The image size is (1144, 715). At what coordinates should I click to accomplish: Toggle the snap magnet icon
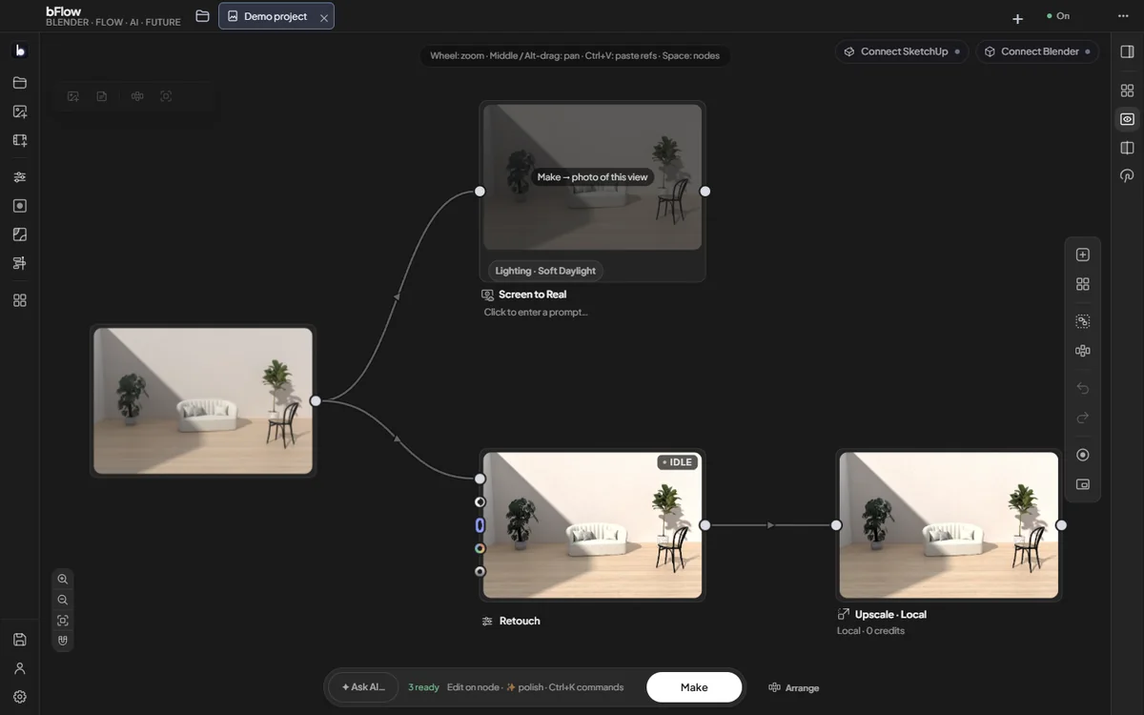click(63, 641)
